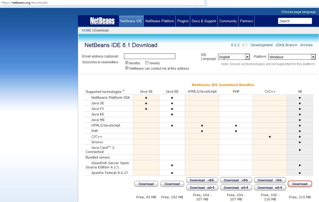Follow the HOME breadcrumb link

(86, 30)
